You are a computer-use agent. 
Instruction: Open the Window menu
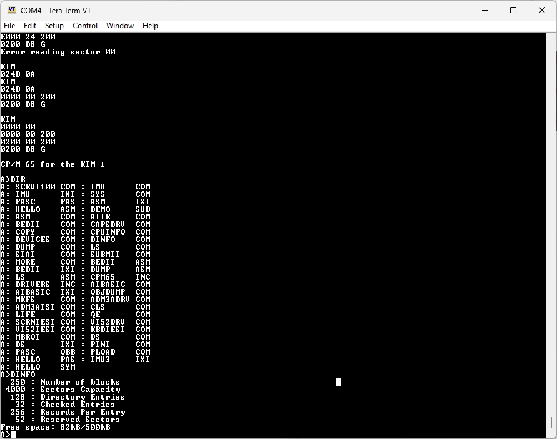point(120,26)
